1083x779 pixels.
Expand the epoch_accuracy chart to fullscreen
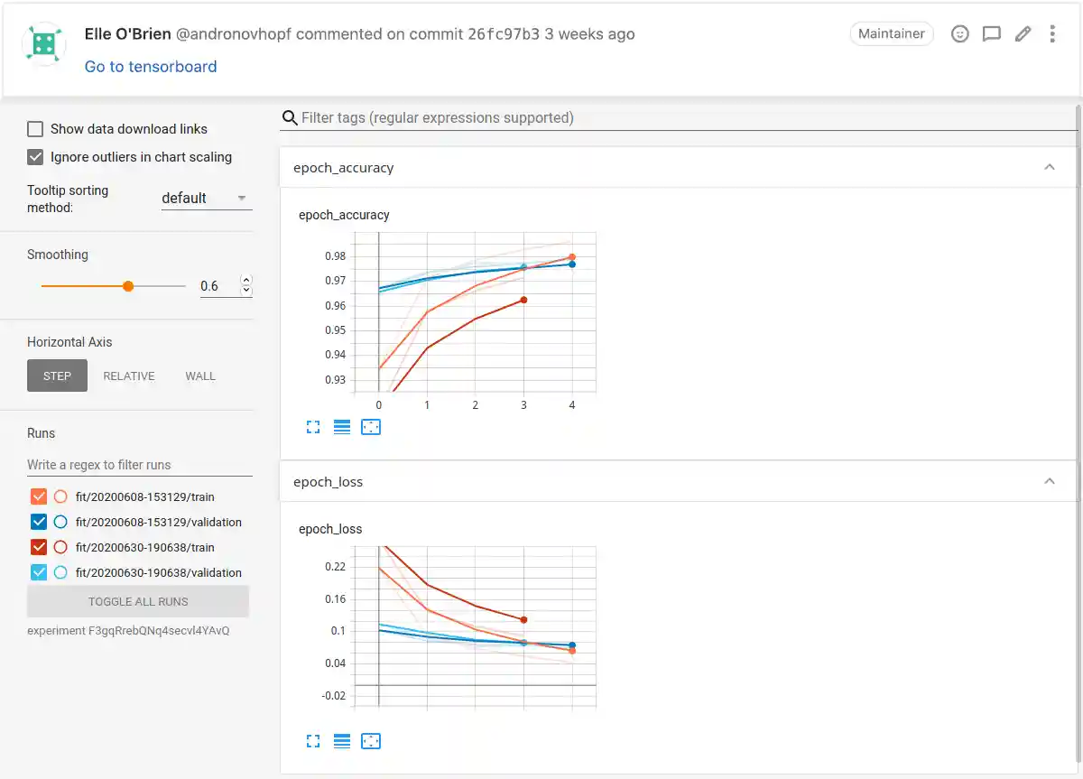(313, 426)
